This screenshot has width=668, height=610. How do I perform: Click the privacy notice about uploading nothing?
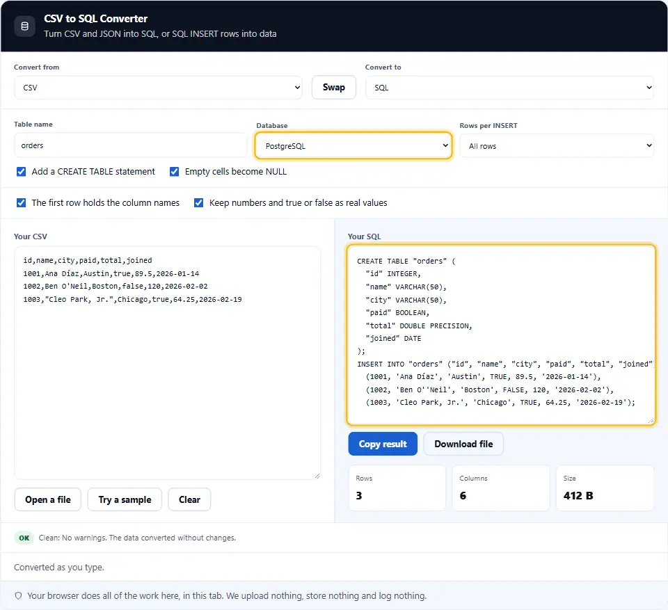[x=227, y=595]
